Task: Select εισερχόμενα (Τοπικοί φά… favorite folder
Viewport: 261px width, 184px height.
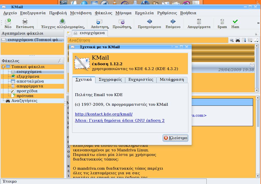Action: coord(32,40)
